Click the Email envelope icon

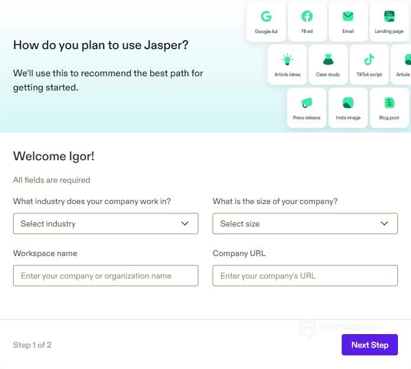(x=348, y=17)
